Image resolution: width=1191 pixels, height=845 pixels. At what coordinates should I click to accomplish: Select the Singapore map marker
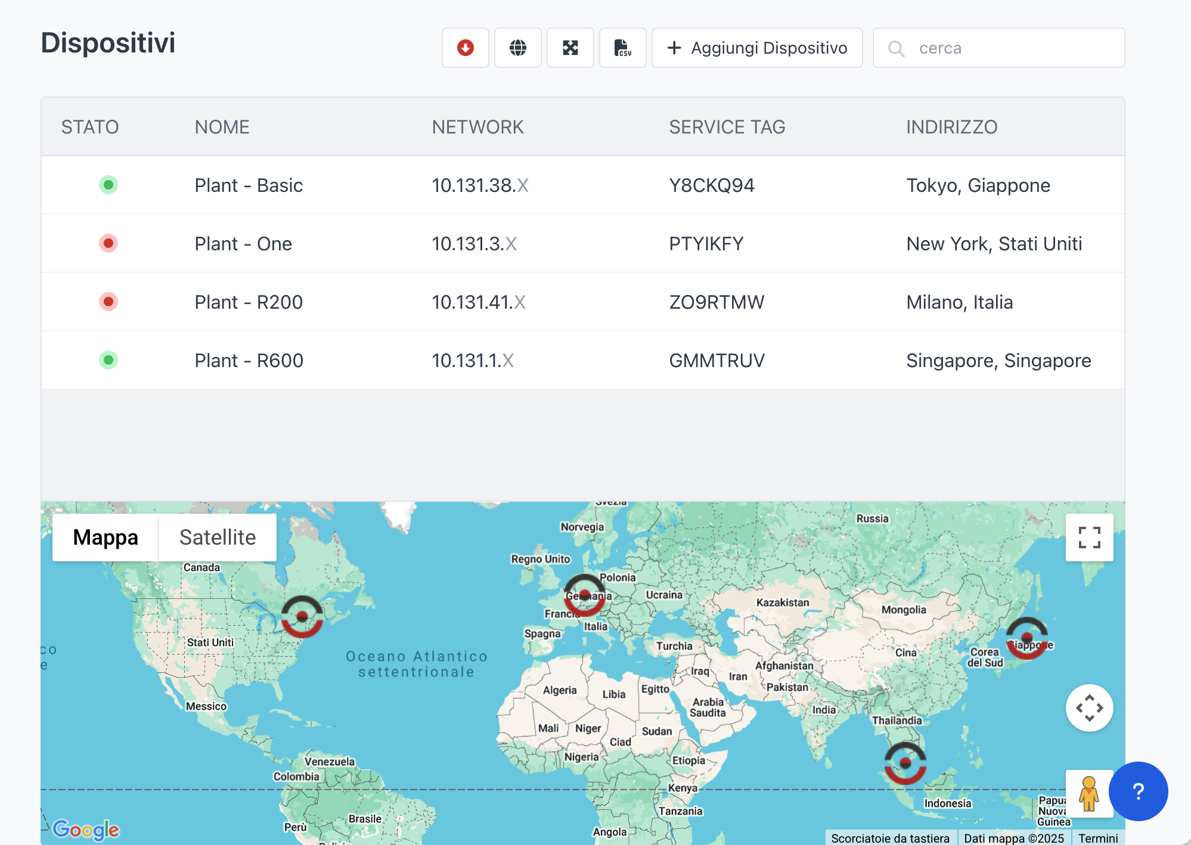point(905,763)
